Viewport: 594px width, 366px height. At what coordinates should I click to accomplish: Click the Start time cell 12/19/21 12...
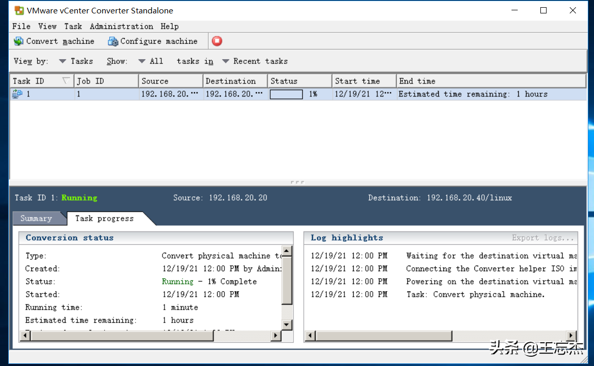363,94
